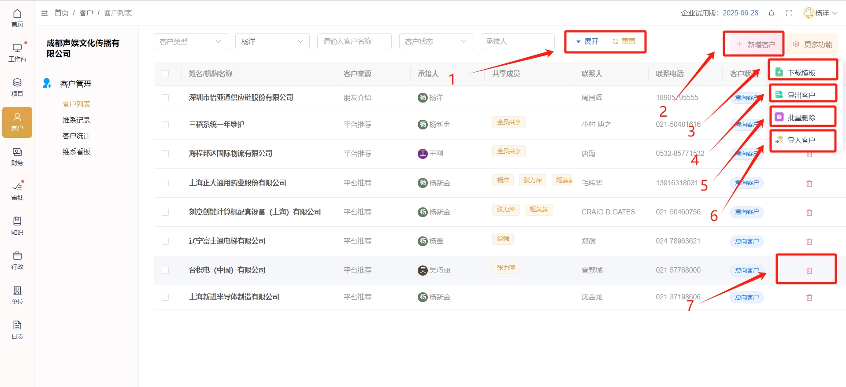Open 台积电（中国）有限公司 customer name
This screenshot has height=387, width=846.
coord(227,270)
